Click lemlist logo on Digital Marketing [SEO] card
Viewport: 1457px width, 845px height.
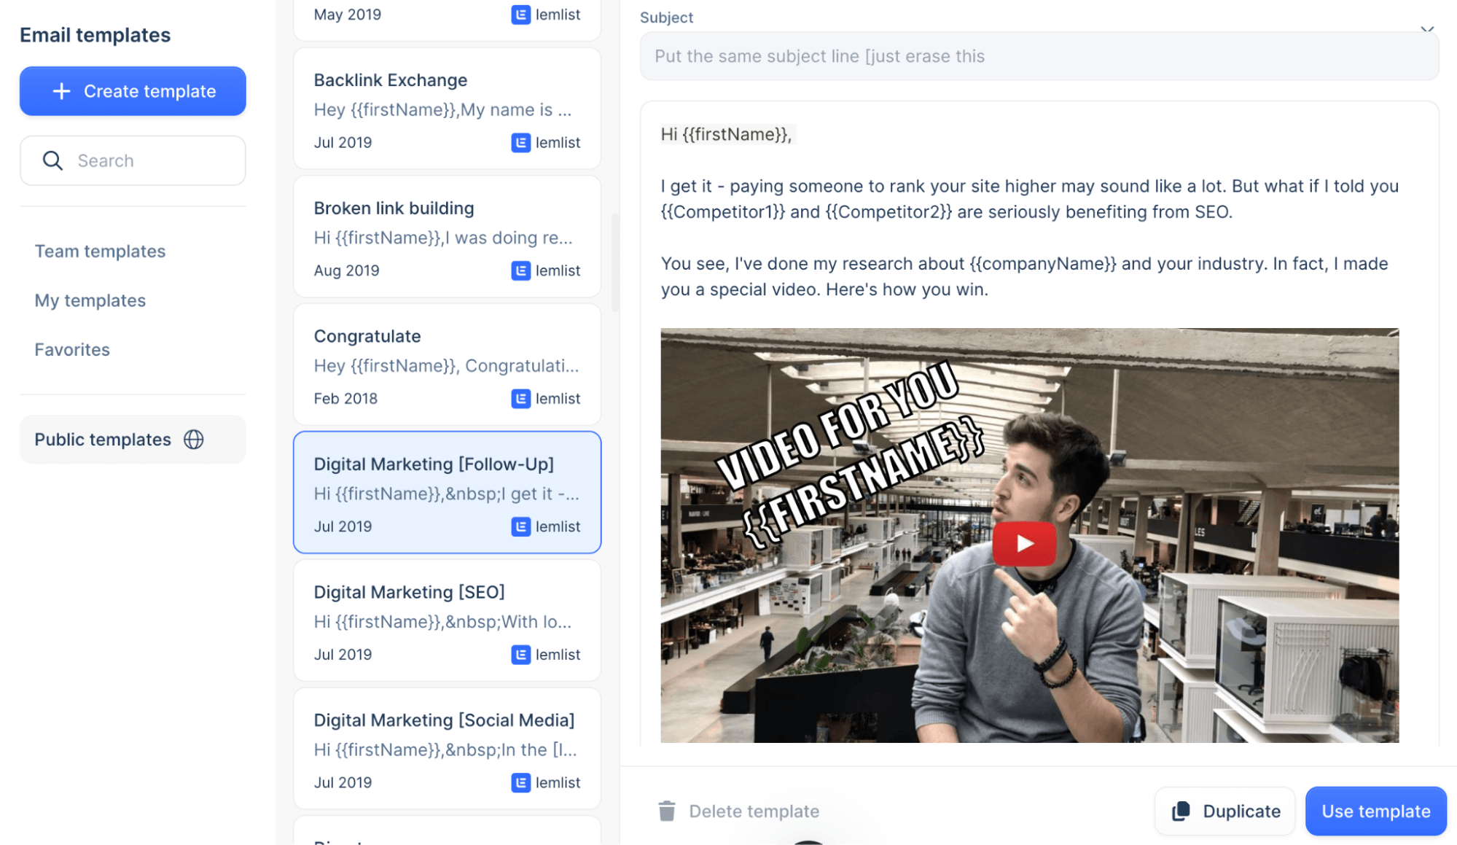tap(520, 655)
